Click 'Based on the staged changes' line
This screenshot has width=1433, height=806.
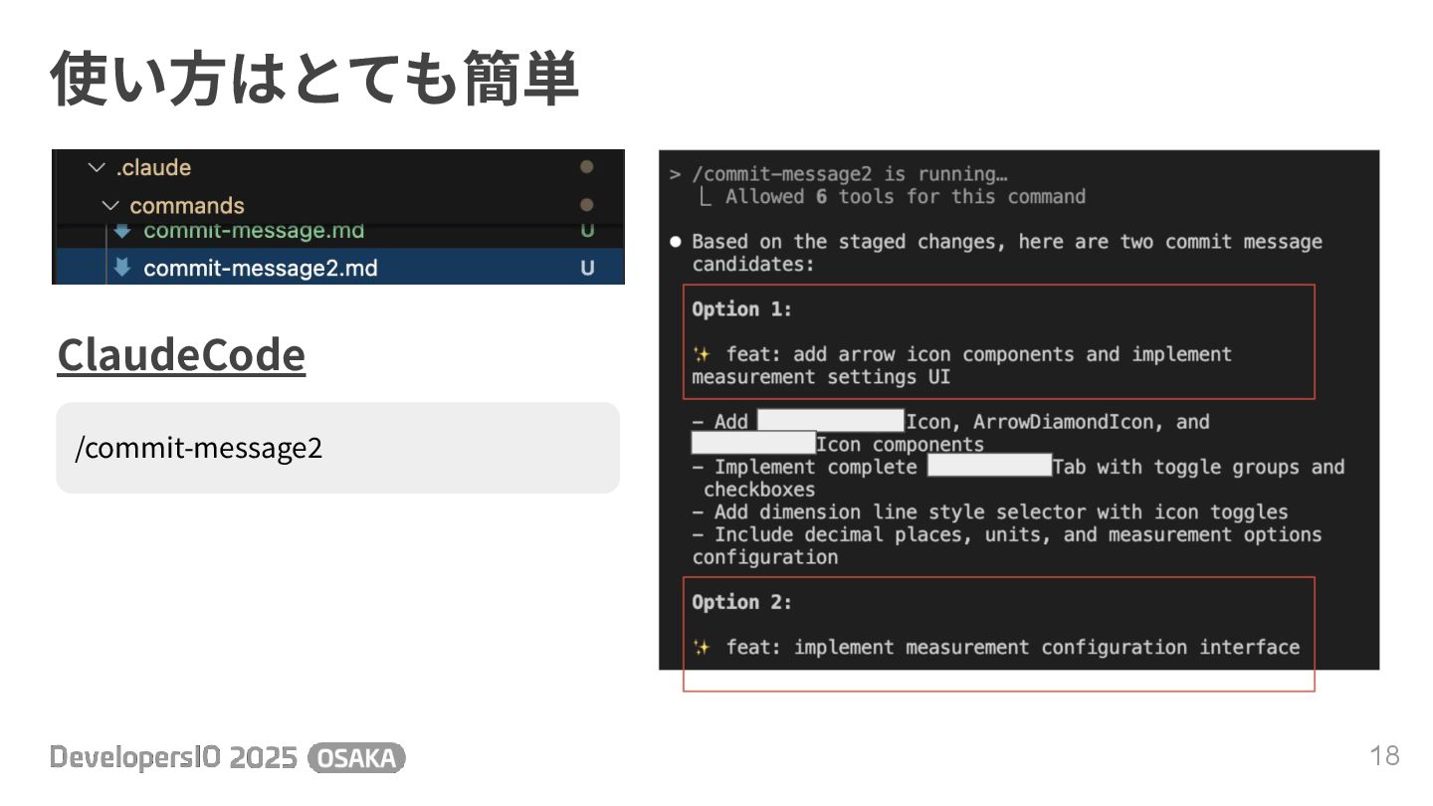(1007, 242)
